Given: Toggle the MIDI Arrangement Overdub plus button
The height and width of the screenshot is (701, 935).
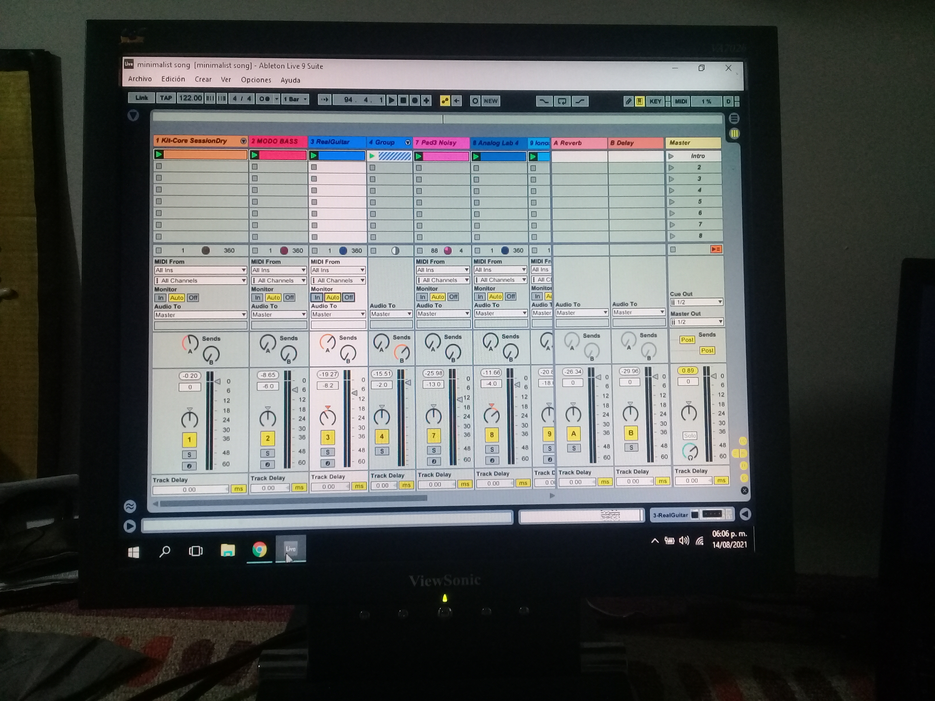Looking at the screenshot, I should point(427,100).
